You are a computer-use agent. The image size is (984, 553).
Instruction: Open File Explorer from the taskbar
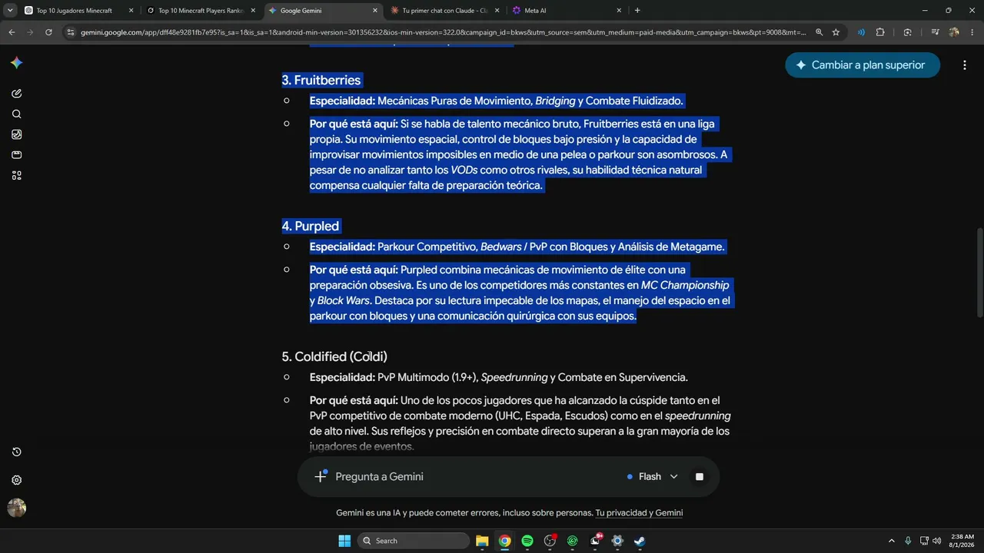(x=482, y=541)
